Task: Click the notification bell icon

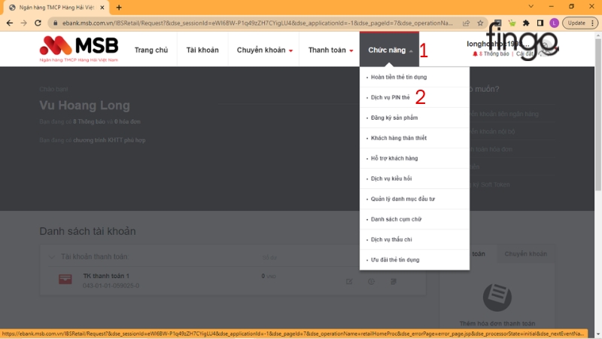Action: [x=476, y=53]
